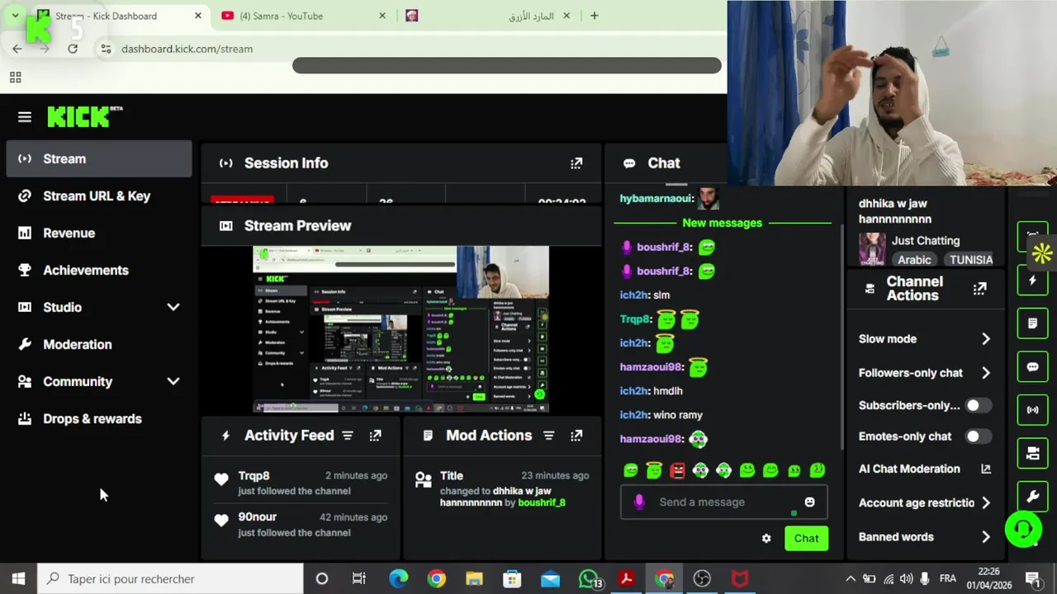Image resolution: width=1057 pixels, height=594 pixels.
Task: Click the "ich2h: wino ramy" chat message
Action: point(661,415)
